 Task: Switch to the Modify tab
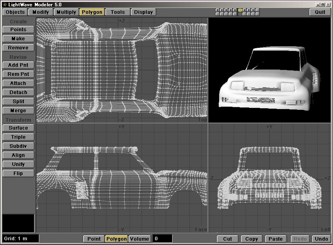pyautogui.click(x=41, y=12)
